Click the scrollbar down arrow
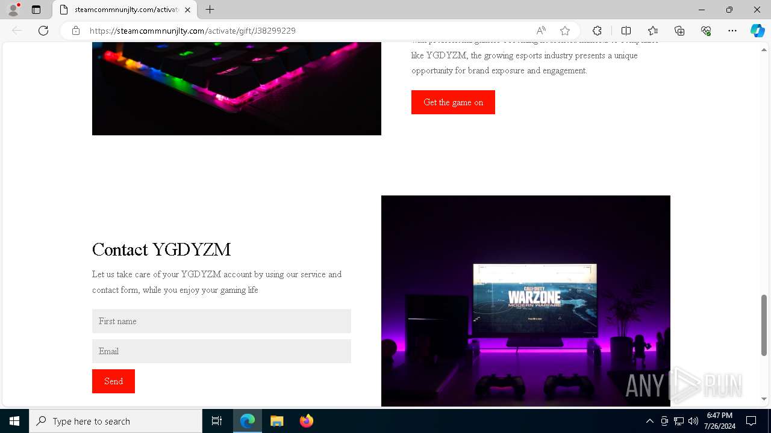Viewport: 771px width, 433px height. [764, 399]
